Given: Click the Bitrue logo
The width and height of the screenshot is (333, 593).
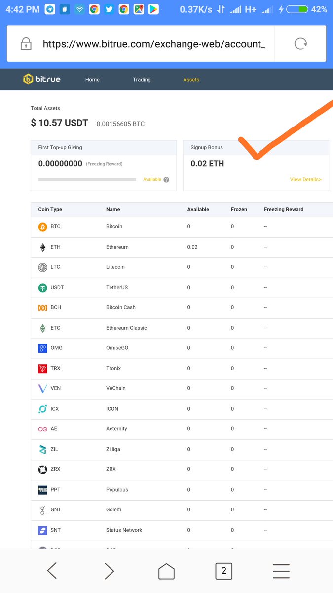Looking at the screenshot, I should [41, 79].
